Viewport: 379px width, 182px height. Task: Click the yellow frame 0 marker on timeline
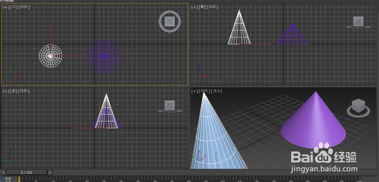pyautogui.click(x=19, y=179)
